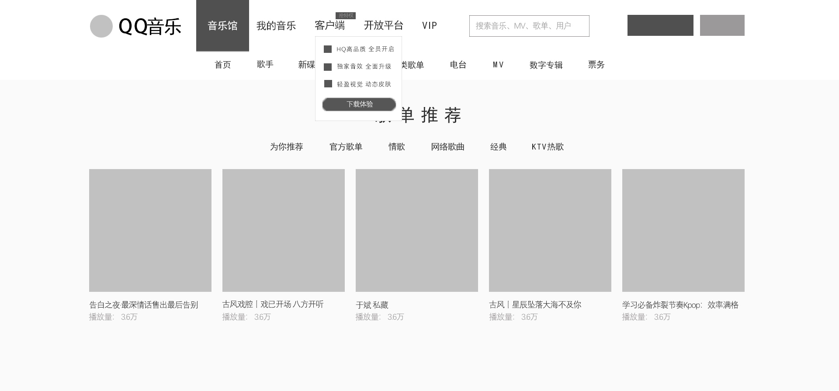
Task: Click title 学习必备炸裂节奏Kpop：效率满格
Action: tap(680, 305)
